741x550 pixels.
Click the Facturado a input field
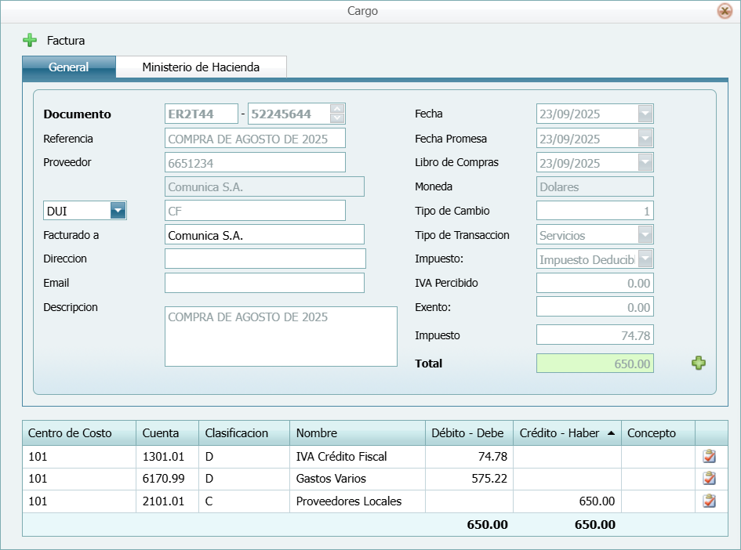coord(264,235)
